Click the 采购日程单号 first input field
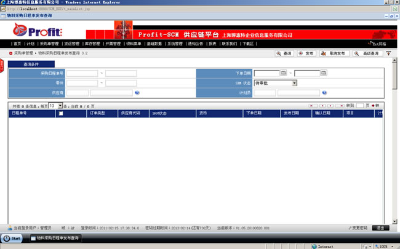This screenshot has width=400, height=249. pos(81,73)
